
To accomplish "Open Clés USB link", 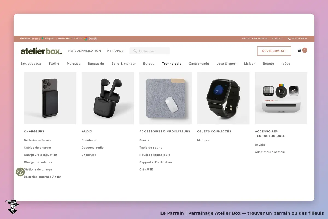I will coord(146,169).
